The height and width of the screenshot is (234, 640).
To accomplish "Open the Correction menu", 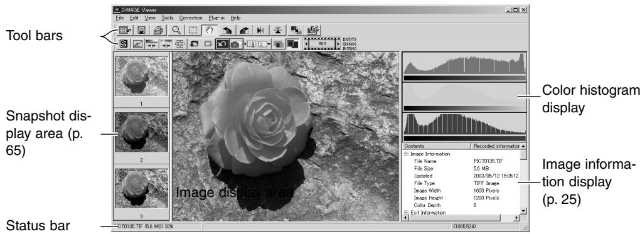I will click(x=191, y=18).
